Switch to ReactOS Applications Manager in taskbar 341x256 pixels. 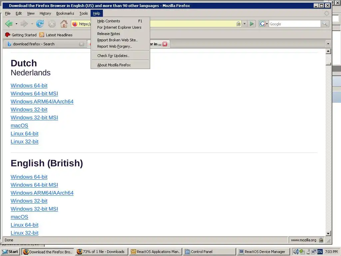pos(156,252)
